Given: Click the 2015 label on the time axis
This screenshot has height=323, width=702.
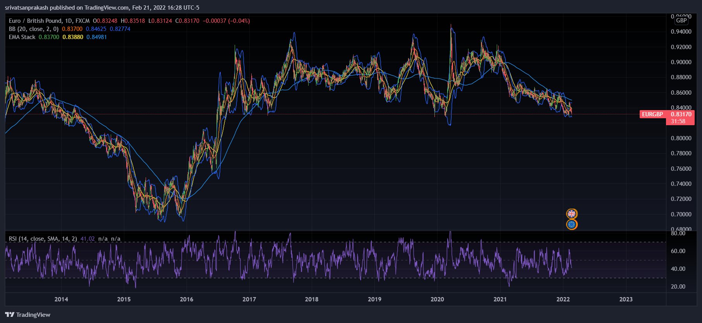Looking at the screenshot, I should coord(124,299).
